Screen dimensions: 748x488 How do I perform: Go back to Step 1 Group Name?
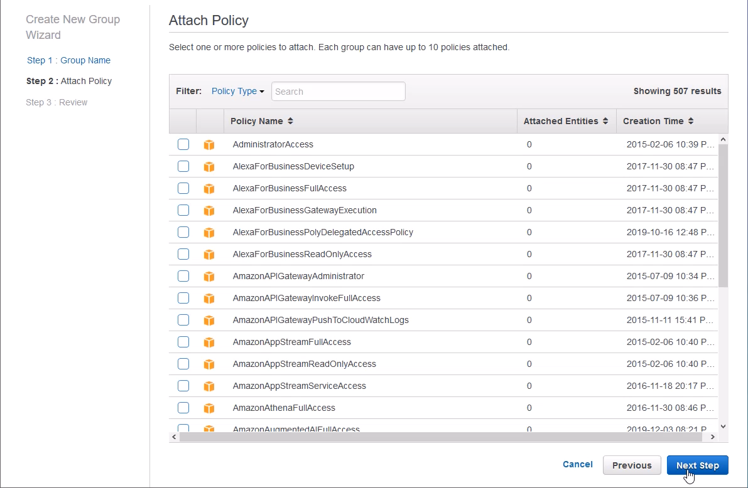point(68,60)
